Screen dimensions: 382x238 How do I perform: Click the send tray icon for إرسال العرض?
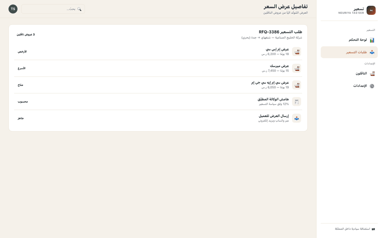click(x=296, y=118)
